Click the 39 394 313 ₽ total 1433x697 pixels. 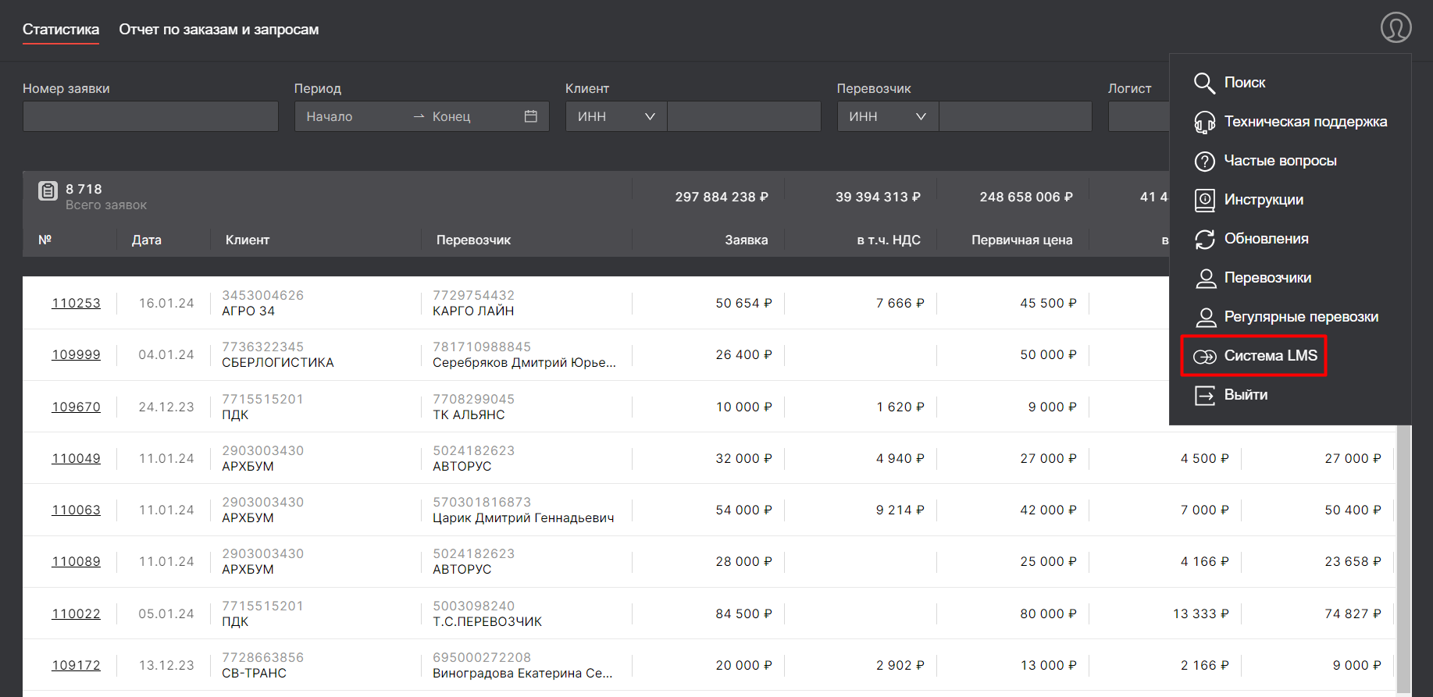coord(878,197)
